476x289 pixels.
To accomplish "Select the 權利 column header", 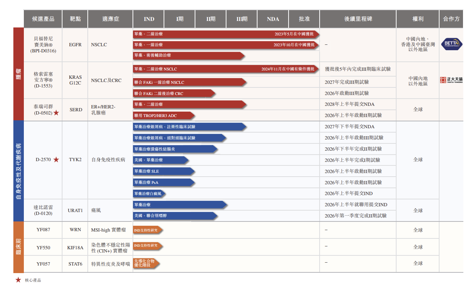I will (x=418, y=19).
